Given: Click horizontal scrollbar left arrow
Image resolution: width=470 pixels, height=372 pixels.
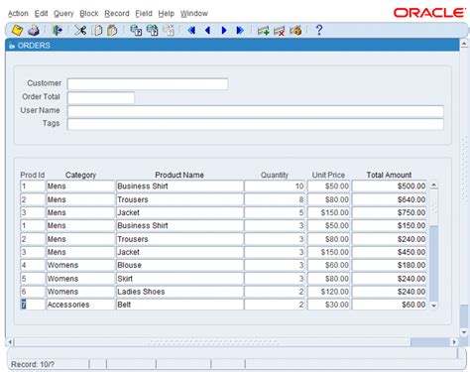Looking at the screenshot, I should coord(10,342).
